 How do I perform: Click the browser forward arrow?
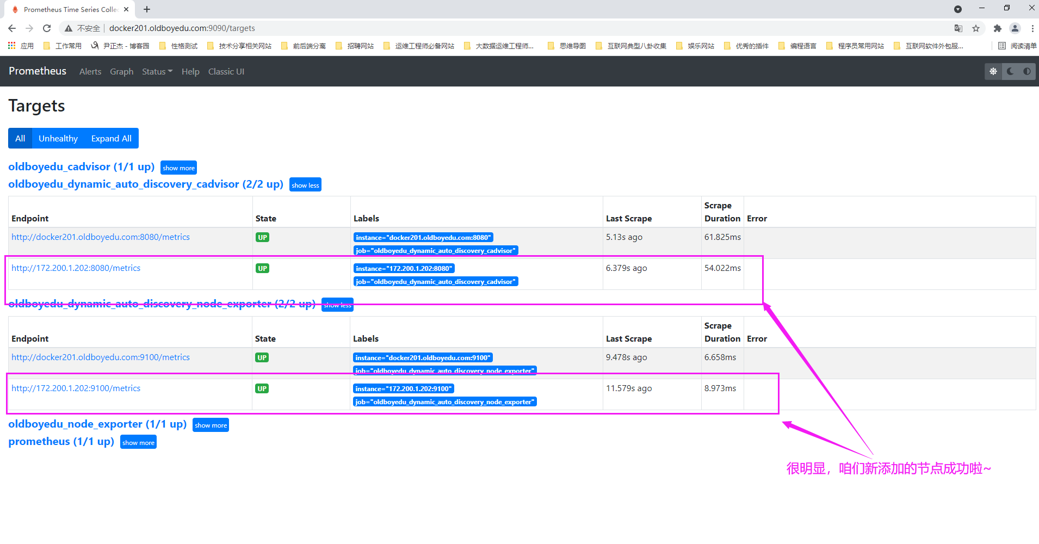coord(29,28)
